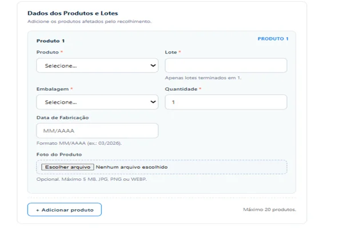Click the Quantidade field label

[x=181, y=89]
